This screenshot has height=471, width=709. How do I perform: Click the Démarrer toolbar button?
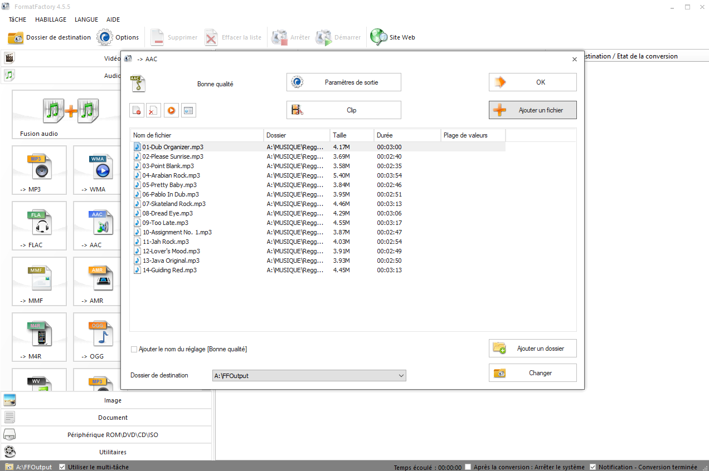pos(338,37)
